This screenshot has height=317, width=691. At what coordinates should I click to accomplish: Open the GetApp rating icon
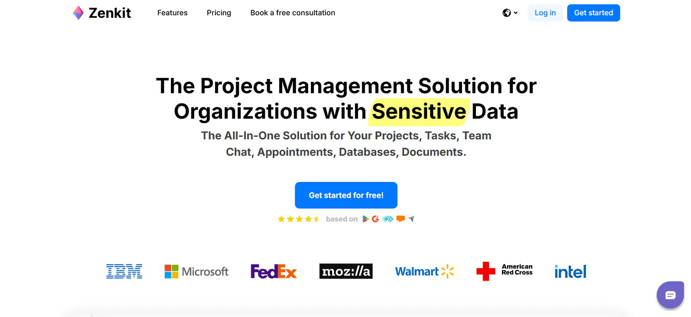coord(388,219)
